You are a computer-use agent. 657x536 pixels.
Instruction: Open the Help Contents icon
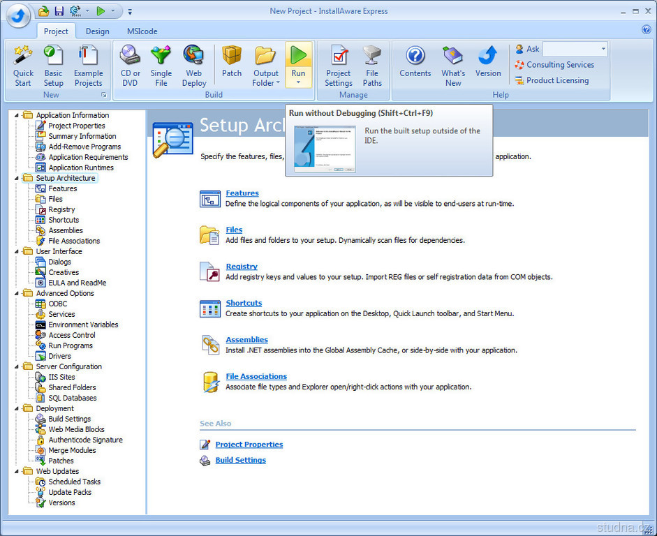tap(415, 55)
